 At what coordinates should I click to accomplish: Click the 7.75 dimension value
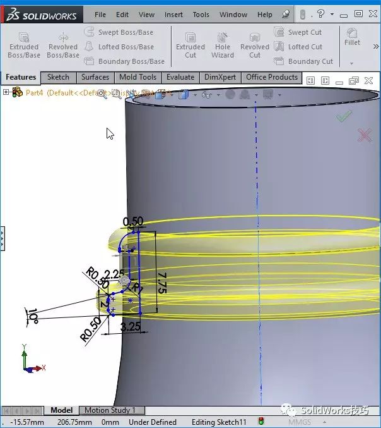(x=162, y=283)
